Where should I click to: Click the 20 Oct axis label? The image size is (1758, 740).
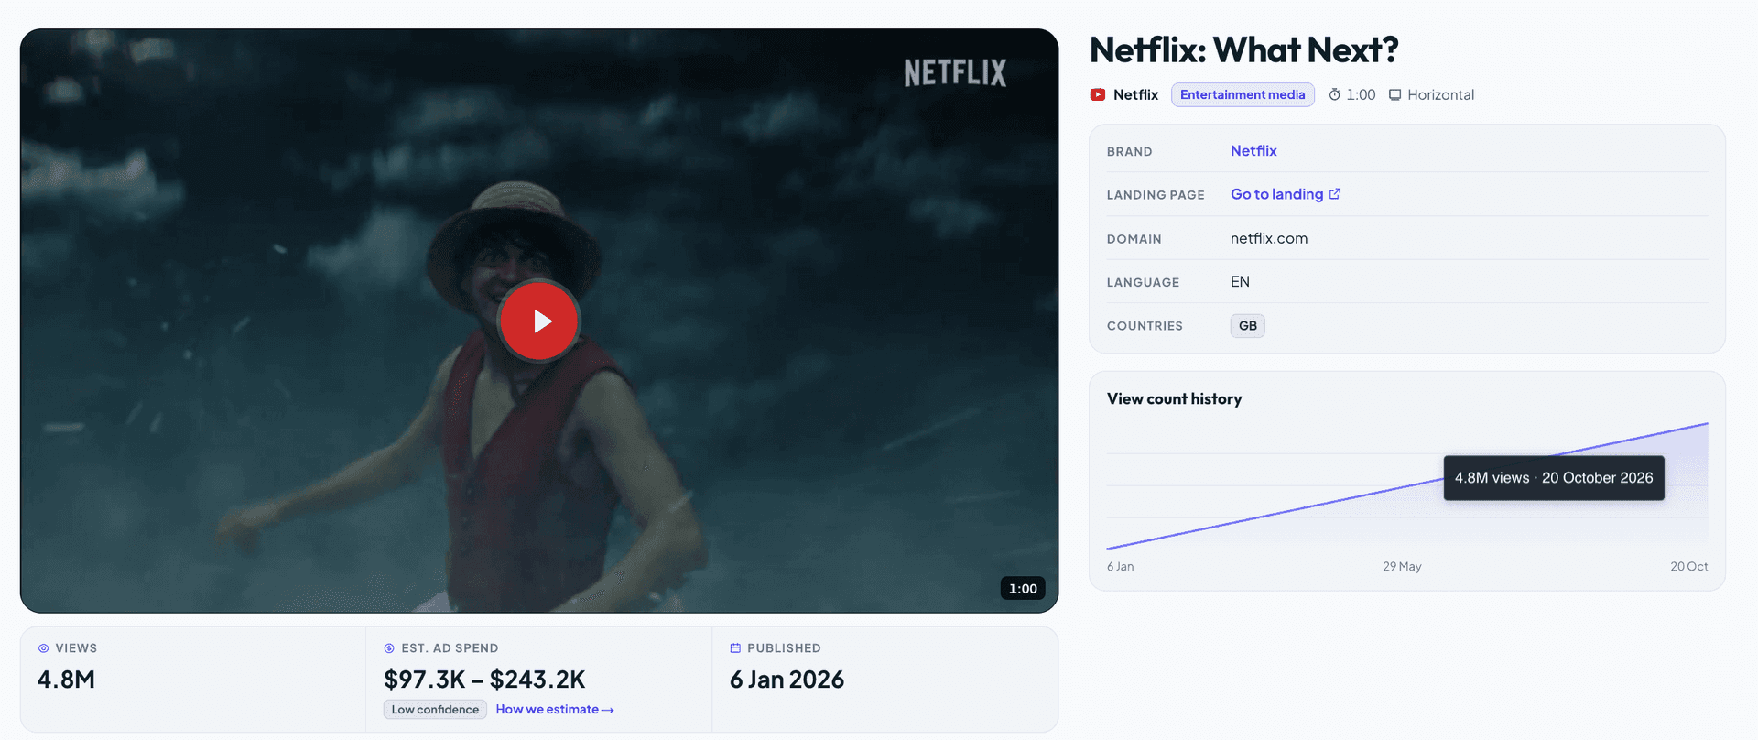(1689, 567)
